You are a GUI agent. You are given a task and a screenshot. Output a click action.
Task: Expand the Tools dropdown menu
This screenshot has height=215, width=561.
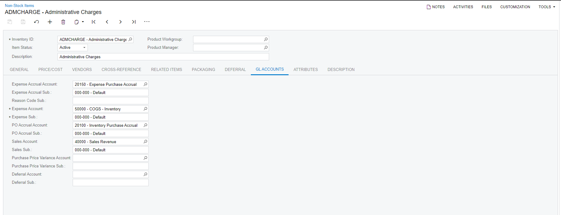[x=547, y=7]
